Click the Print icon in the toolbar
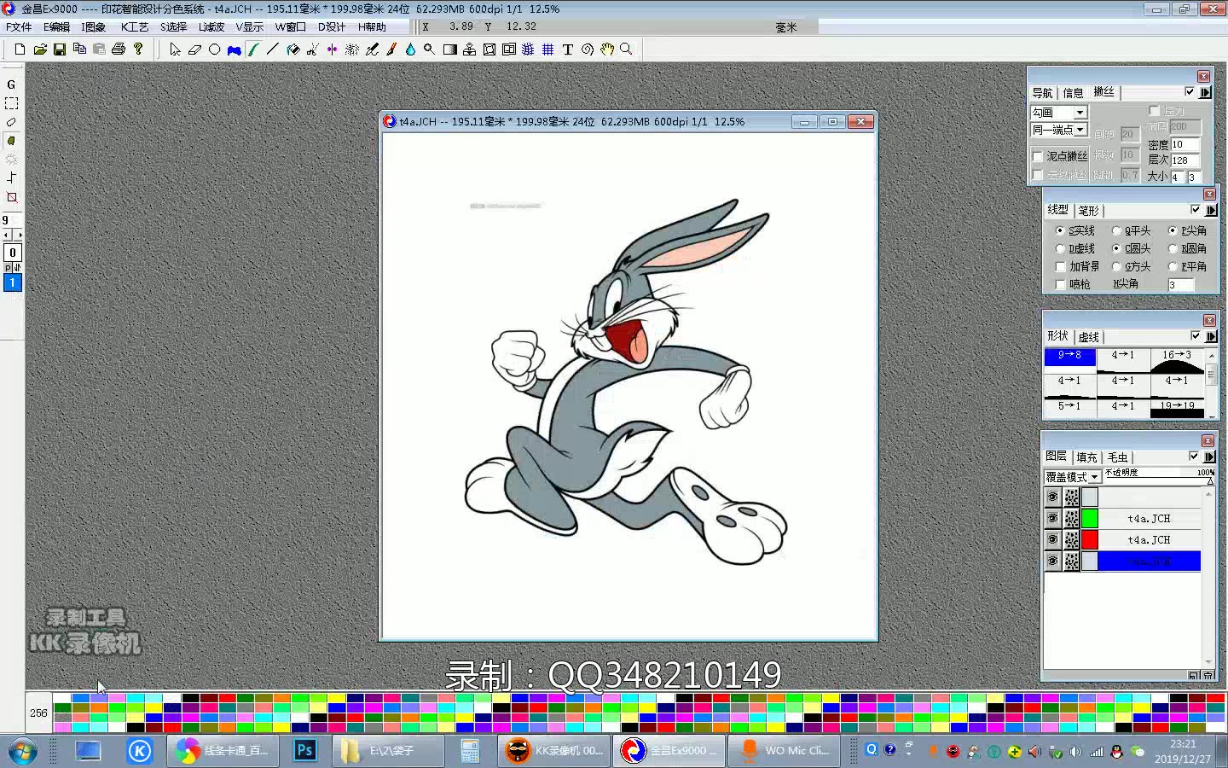This screenshot has height=768, width=1228. (119, 49)
